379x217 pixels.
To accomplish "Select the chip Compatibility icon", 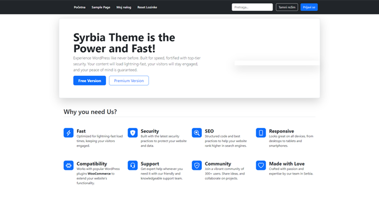I will pos(68,166).
